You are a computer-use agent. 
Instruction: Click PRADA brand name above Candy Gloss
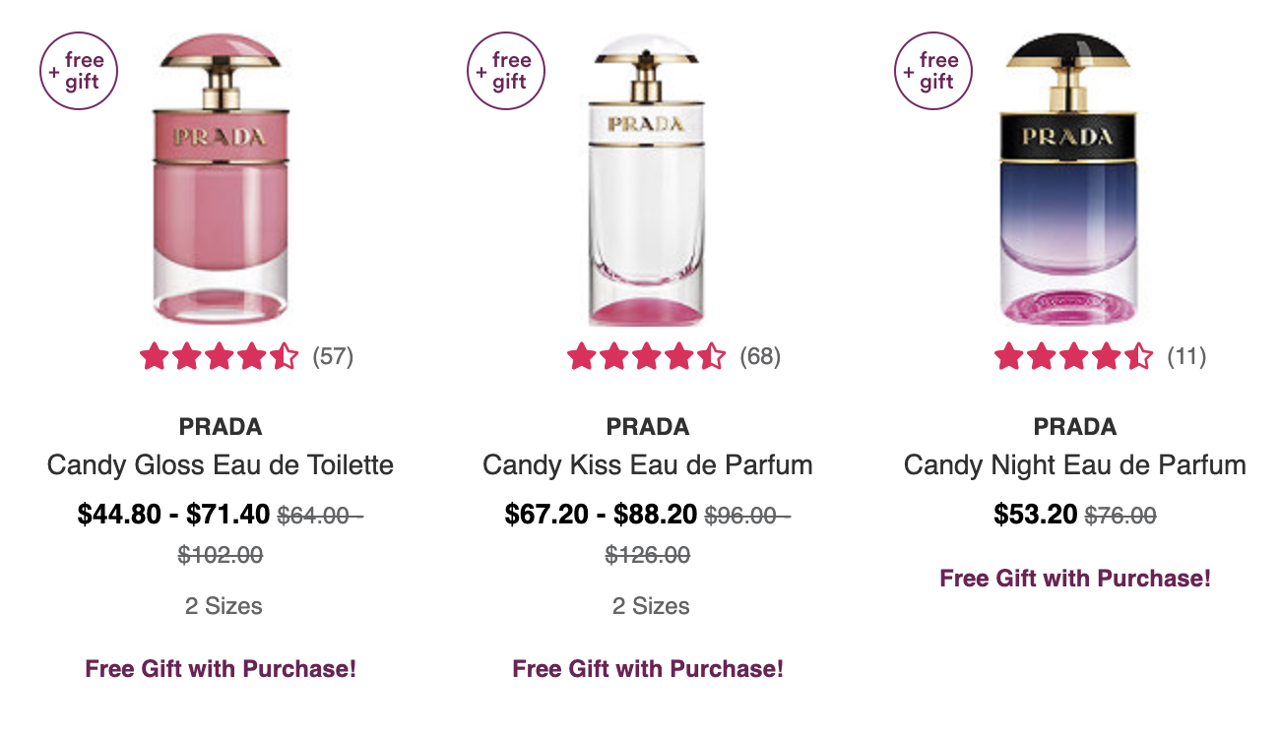[x=221, y=427]
